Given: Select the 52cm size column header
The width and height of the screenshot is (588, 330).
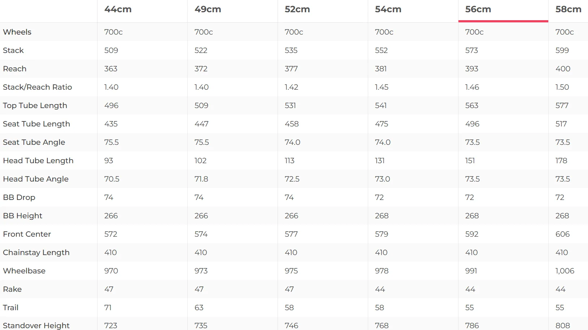Looking at the screenshot, I should pyautogui.click(x=297, y=9).
